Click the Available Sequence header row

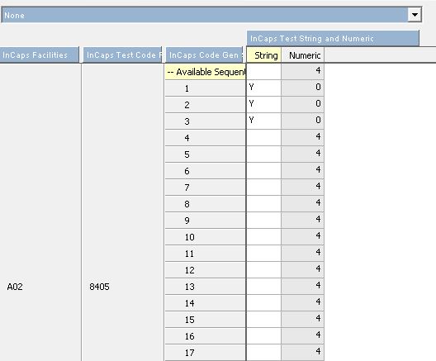206,72
